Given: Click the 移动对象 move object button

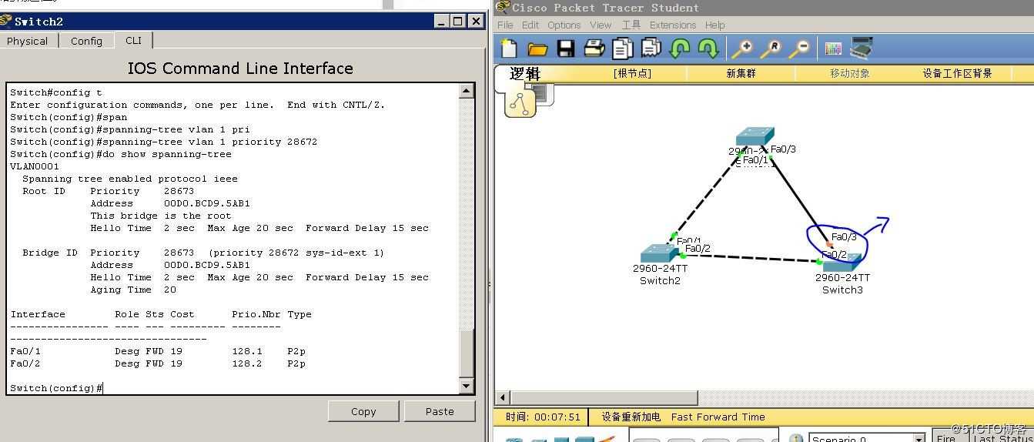Looking at the screenshot, I should click(x=850, y=73).
